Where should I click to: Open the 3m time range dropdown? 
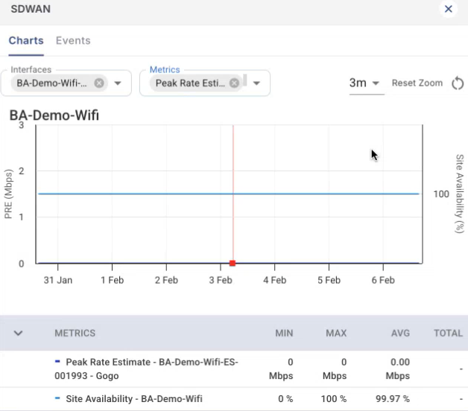click(364, 83)
